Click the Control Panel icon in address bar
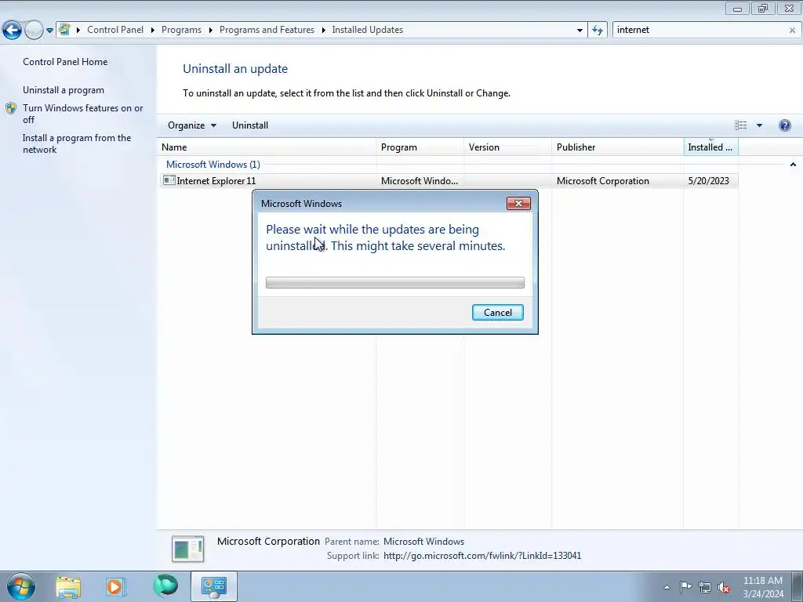 point(64,30)
